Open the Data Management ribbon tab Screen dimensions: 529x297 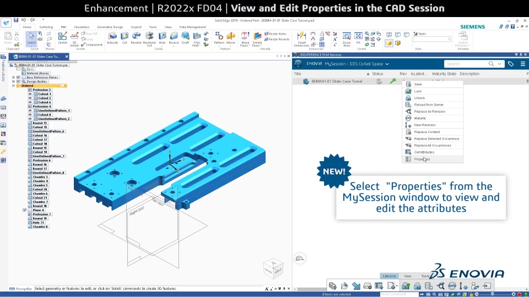pyautogui.click(x=192, y=27)
